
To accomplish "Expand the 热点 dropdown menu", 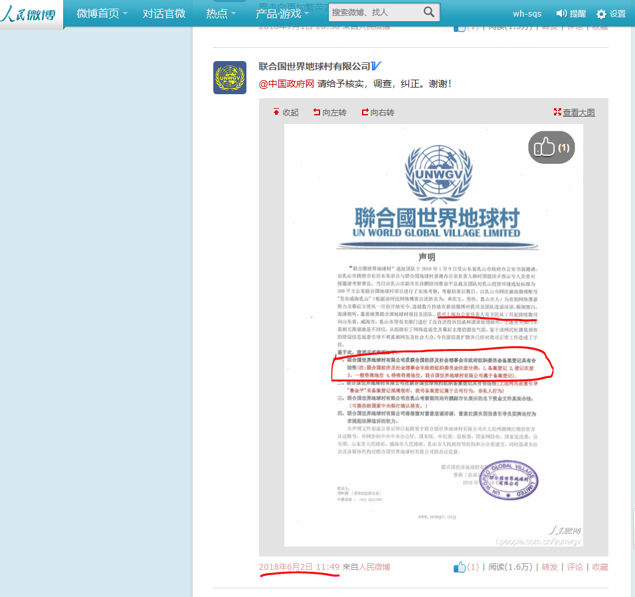I will coord(221,14).
